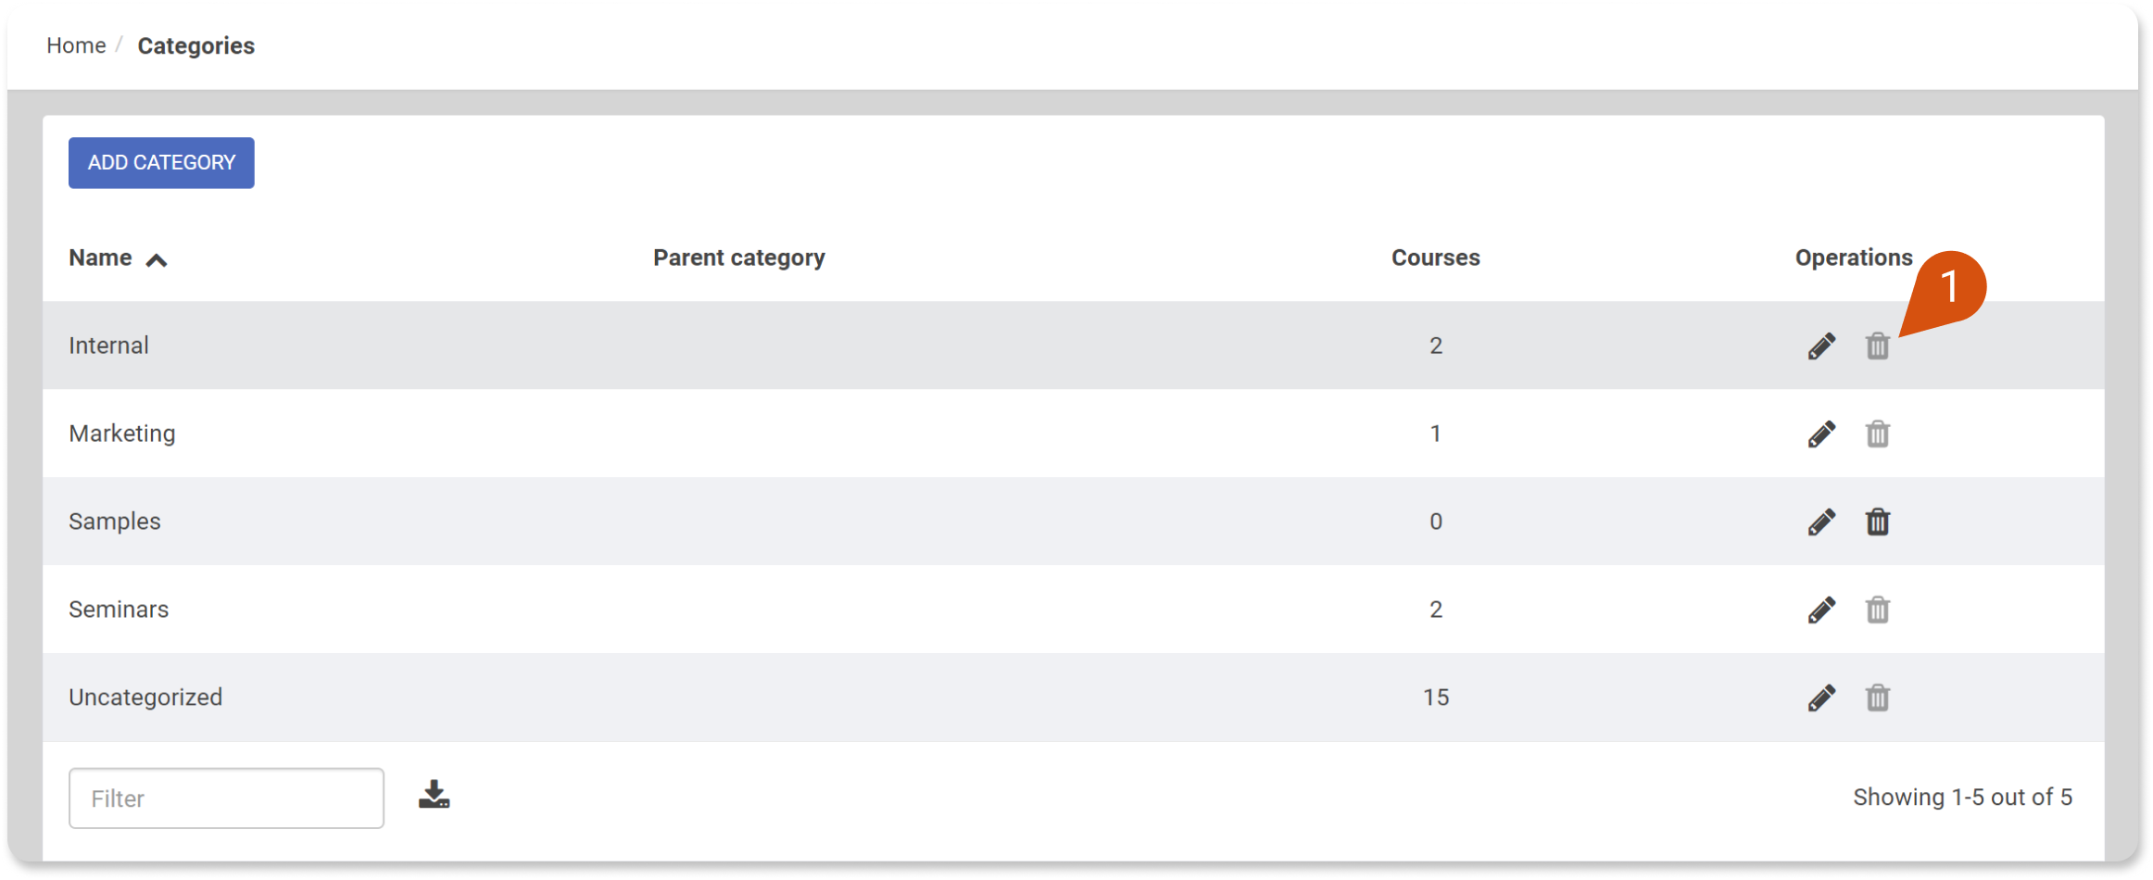Download the category list with export icon
The width and height of the screenshot is (2153, 880).
tap(434, 795)
